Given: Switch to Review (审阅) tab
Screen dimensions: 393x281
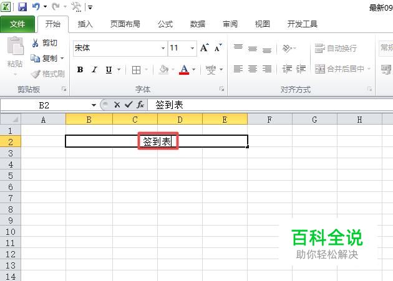Looking at the screenshot, I should pyautogui.click(x=230, y=24).
